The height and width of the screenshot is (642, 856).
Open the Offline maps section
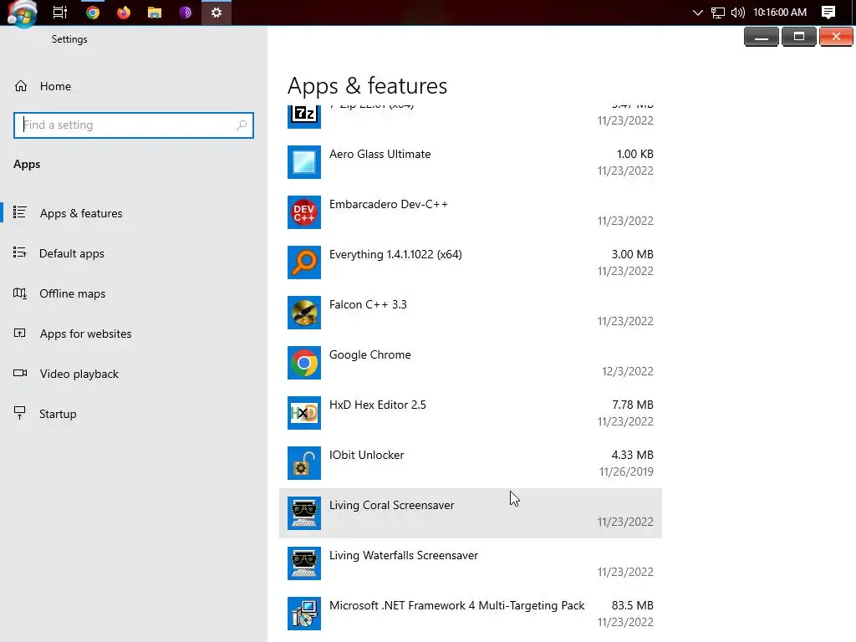tap(73, 293)
